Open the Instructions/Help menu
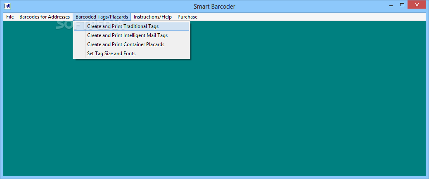Viewport: 429px width, 179px height. click(x=153, y=17)
